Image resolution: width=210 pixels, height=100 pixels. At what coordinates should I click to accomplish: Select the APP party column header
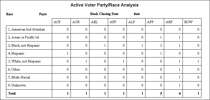(x=150, y=22)
